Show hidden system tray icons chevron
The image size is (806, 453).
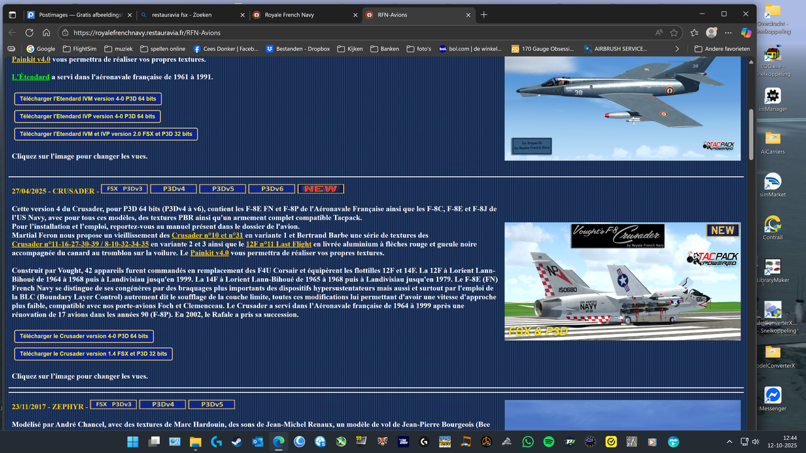click(730, 442)
